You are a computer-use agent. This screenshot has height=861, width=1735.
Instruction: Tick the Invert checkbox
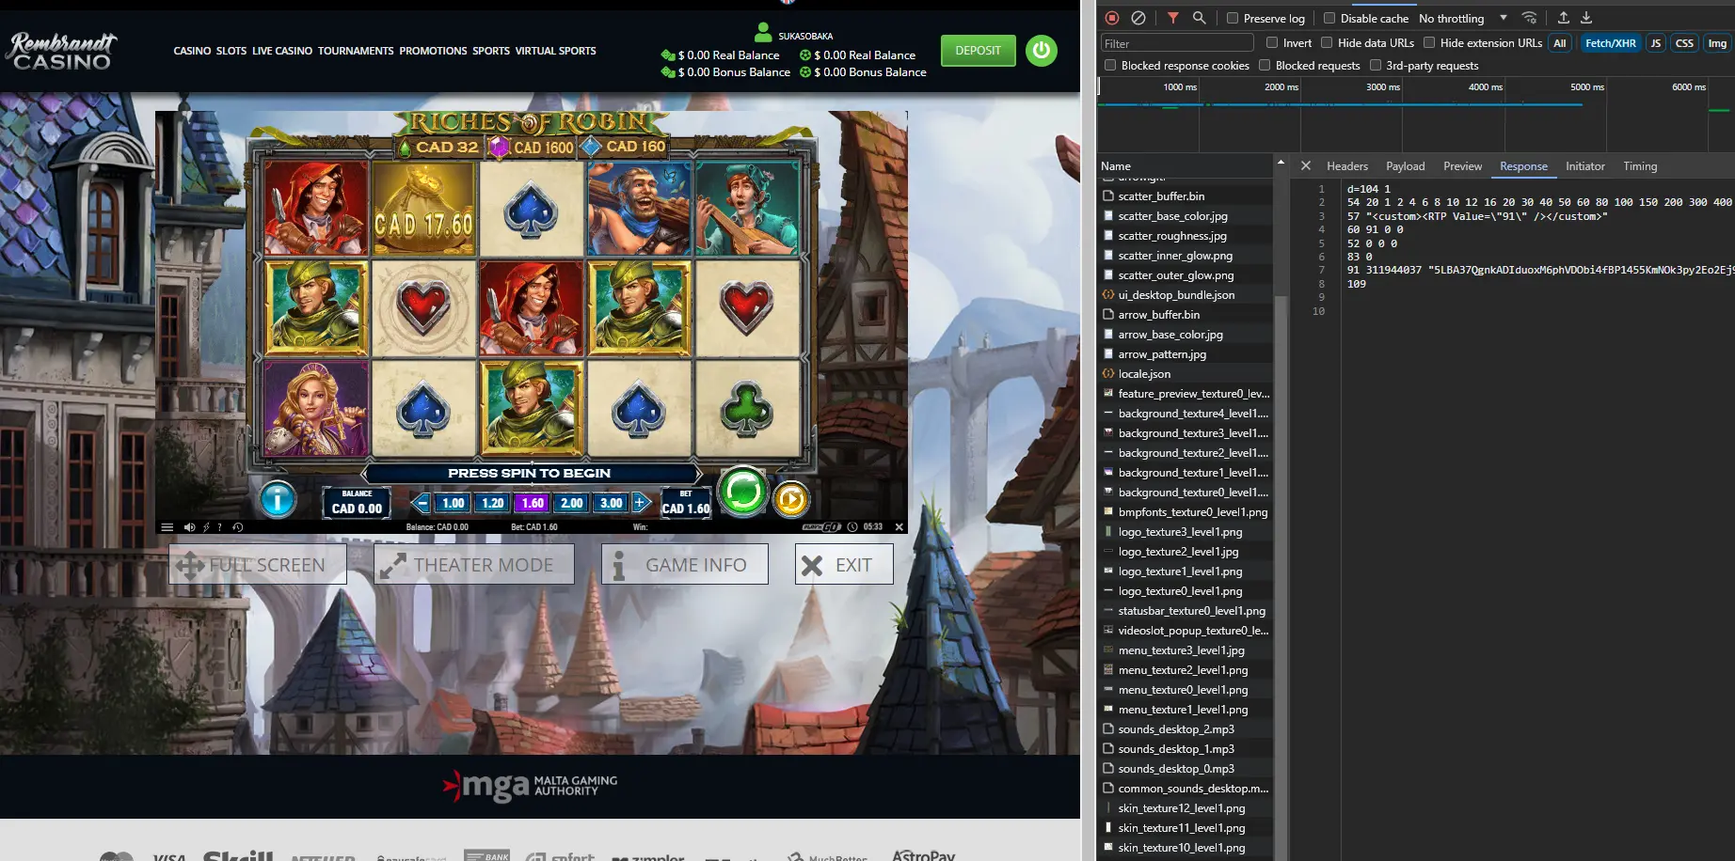point(1272,42)
